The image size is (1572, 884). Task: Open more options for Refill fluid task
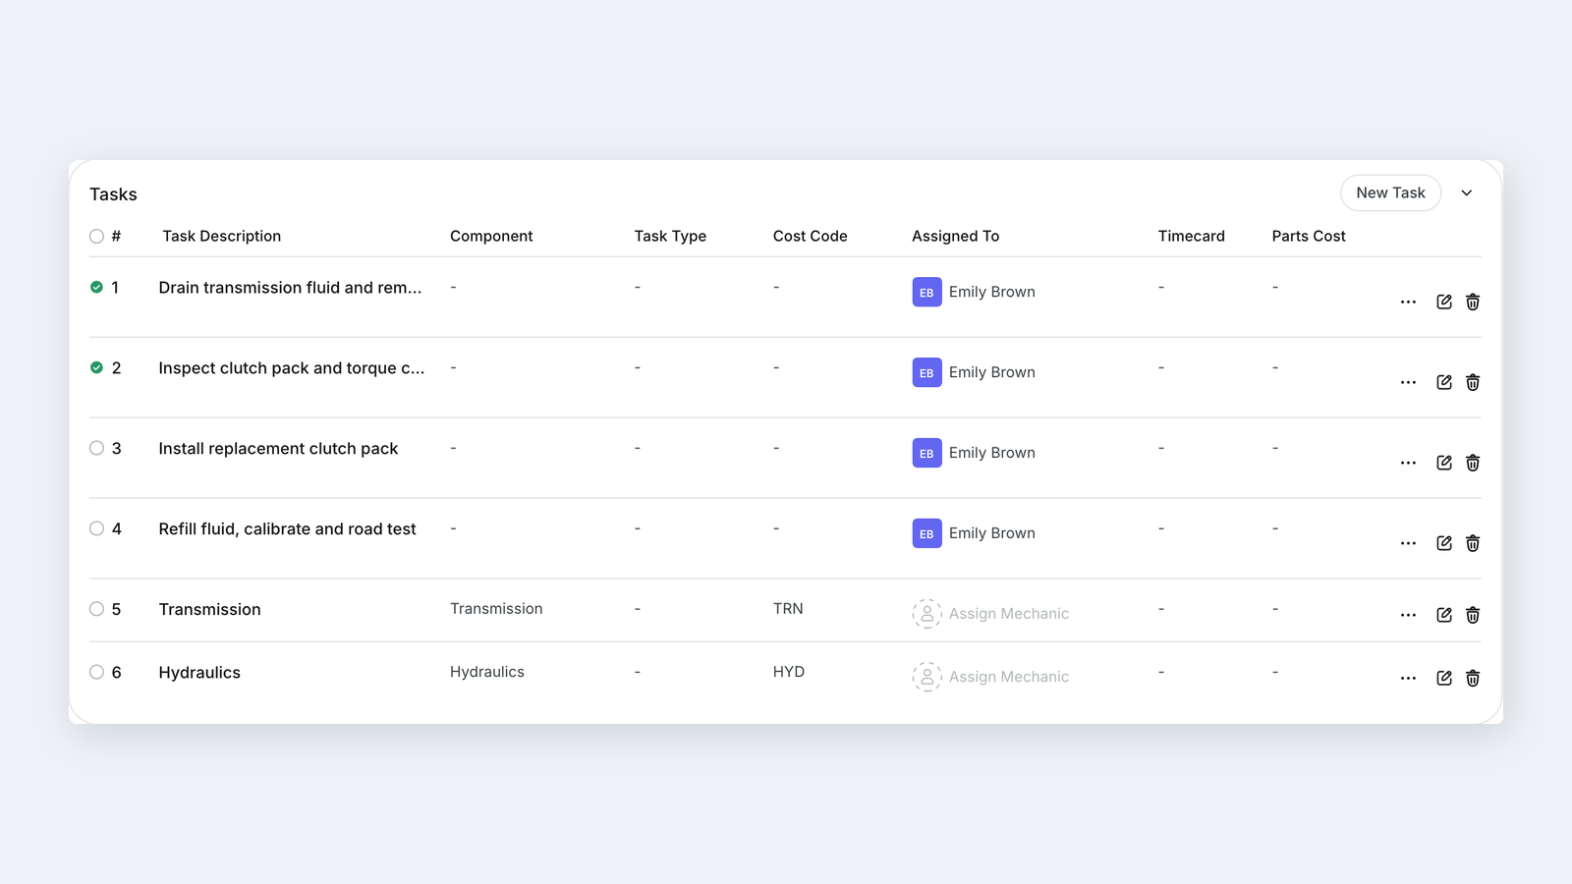click(1408, 543)
